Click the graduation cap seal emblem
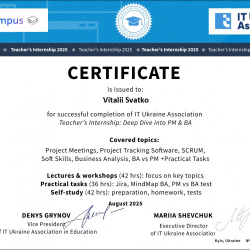Viewport: 250px width, 250px height. [x=133, y=21]
